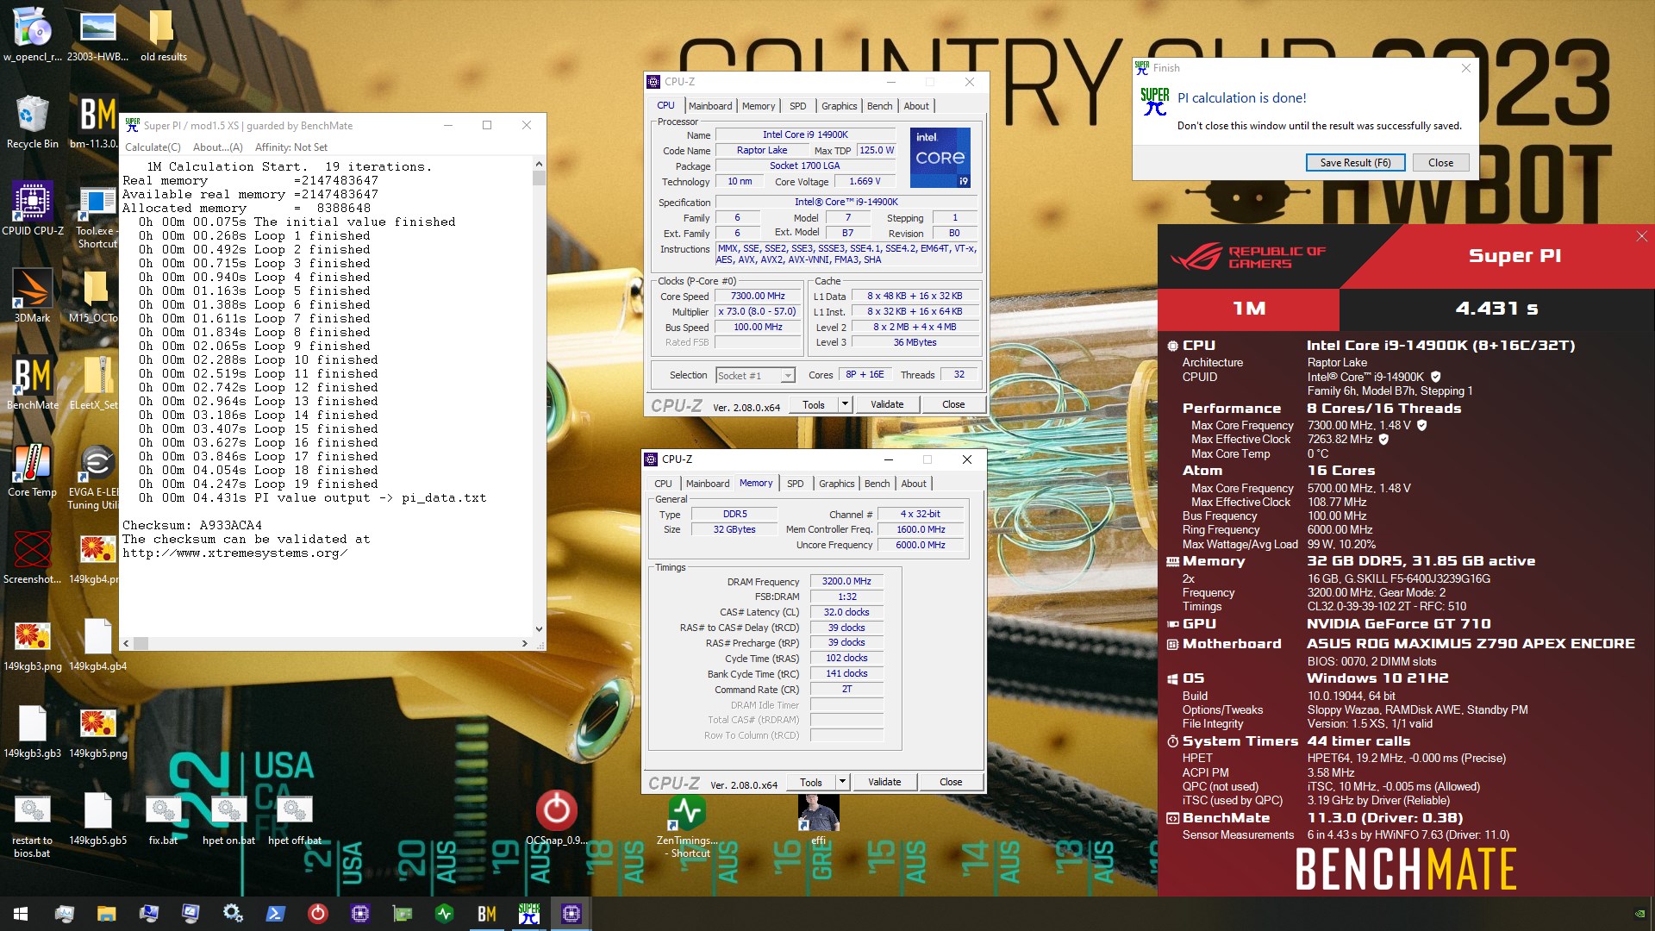This screenshot has height=931, width=1655.
Task: Open File Explorer from the taskbar
Action: 106,914
